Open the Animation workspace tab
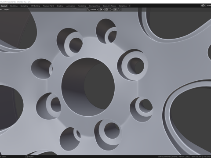Image resolution: width=211 pixels, height=158 pixels. coord(70,6)
